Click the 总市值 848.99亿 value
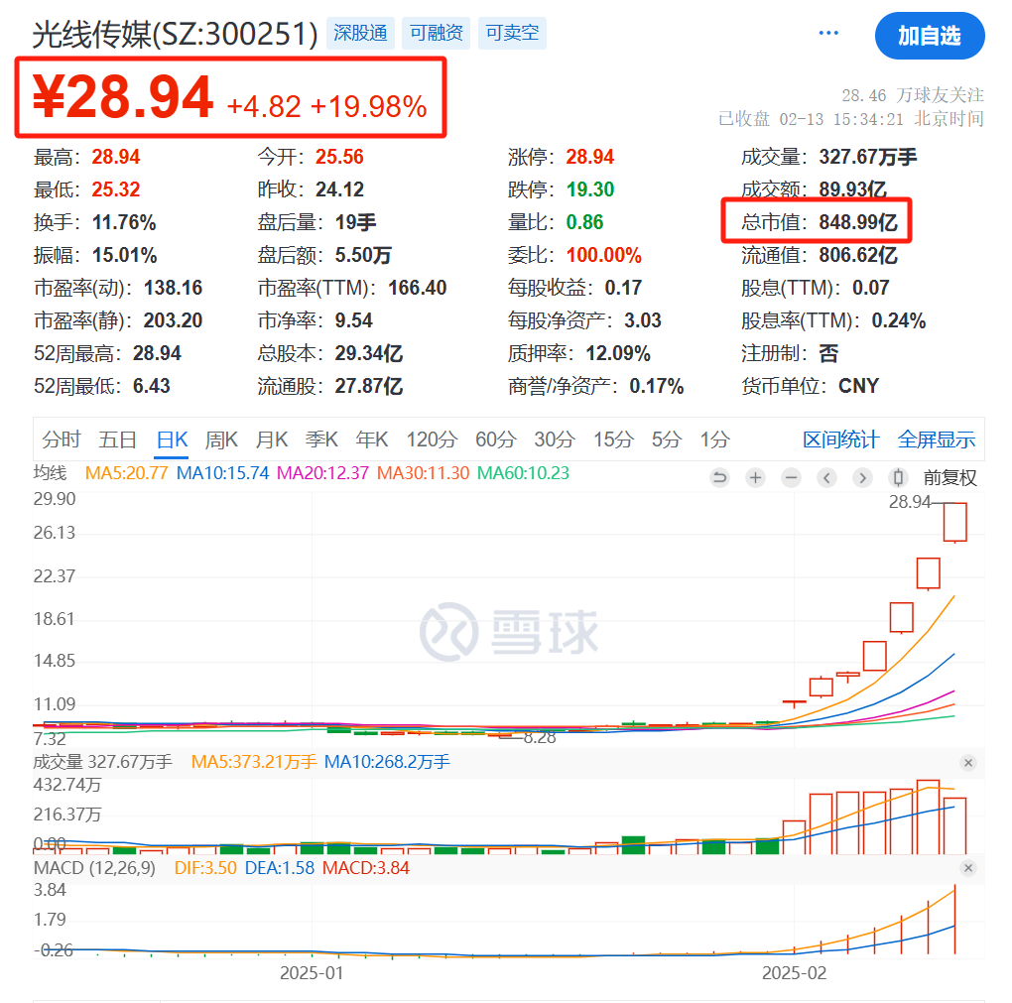1012x1003 pixels. [858, 222]
